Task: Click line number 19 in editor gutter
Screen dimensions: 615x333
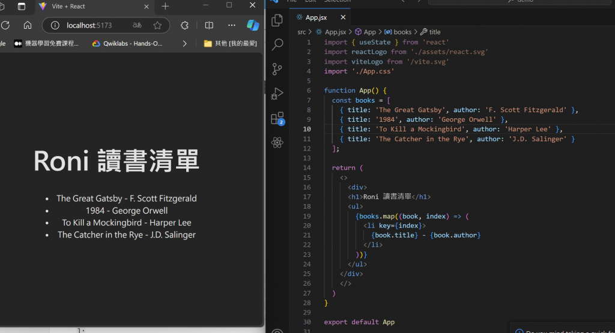Action: [307, 216]
